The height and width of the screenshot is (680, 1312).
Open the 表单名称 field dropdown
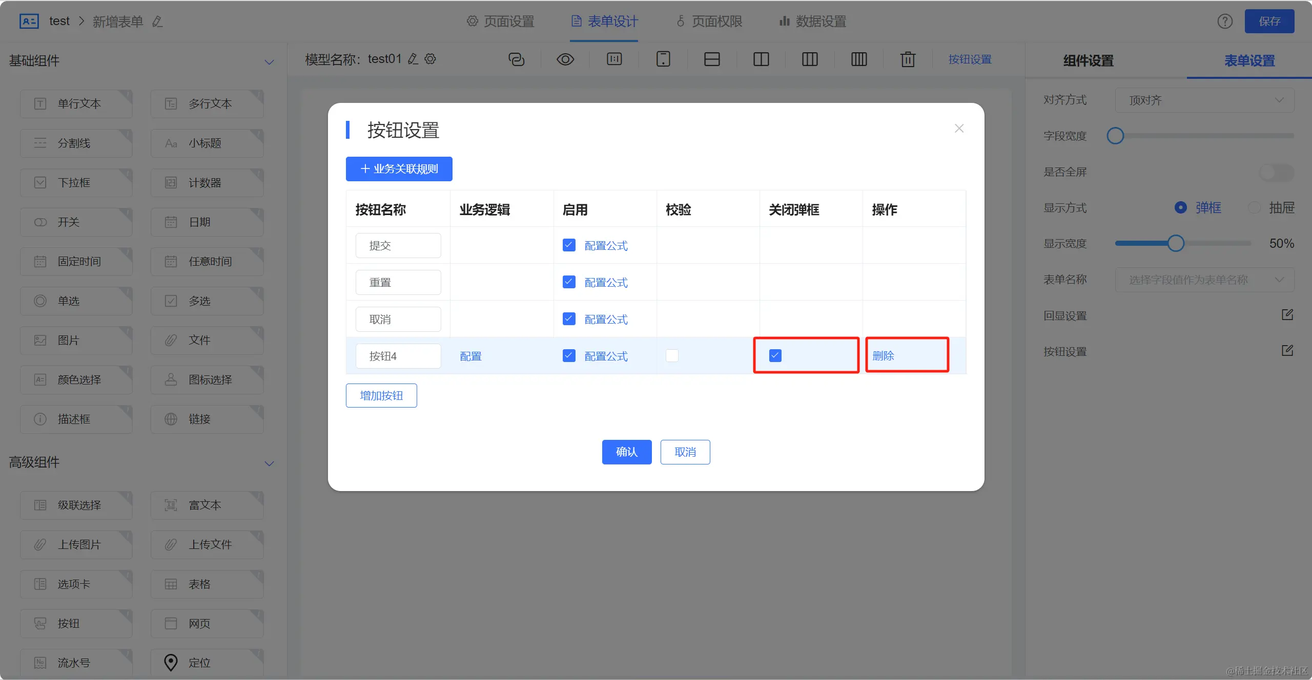[x=1204, y=280]
